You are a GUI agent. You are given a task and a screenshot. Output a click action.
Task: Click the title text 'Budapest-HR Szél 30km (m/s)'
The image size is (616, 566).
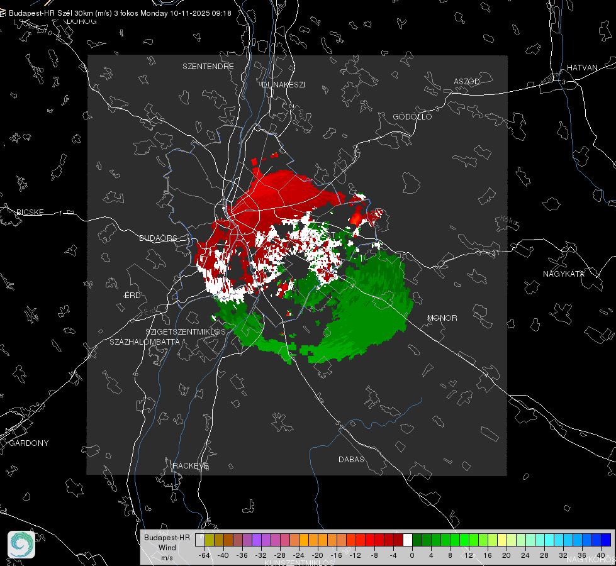tap(60, 13)
